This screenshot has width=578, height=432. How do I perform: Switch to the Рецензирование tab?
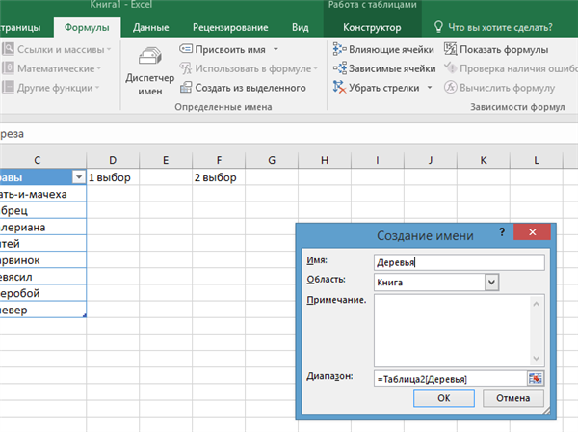(x=230, y=27)
